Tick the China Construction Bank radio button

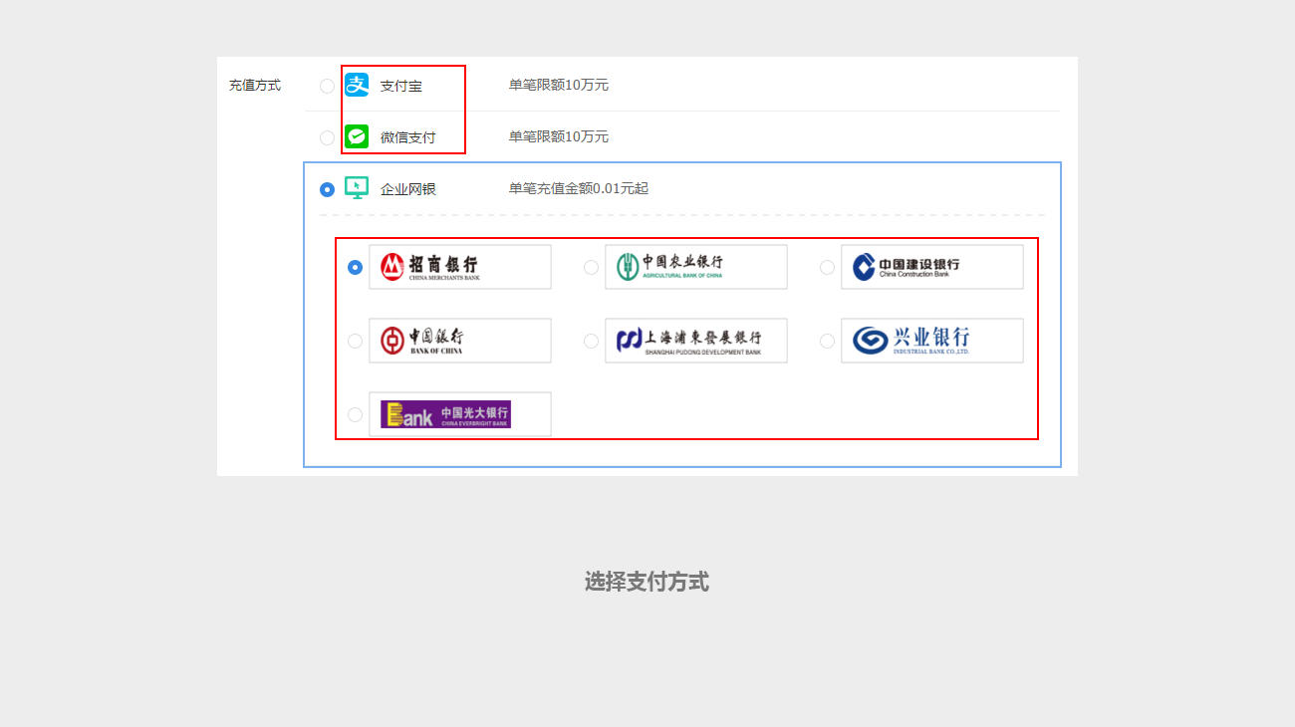click(827, 267)
